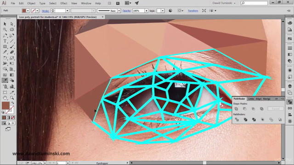
Task: Open the Object menu
Action: (31, 3)
